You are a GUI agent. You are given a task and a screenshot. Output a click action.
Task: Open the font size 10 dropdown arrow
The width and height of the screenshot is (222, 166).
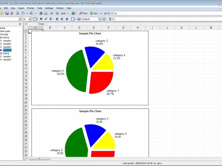click(30, 19)
